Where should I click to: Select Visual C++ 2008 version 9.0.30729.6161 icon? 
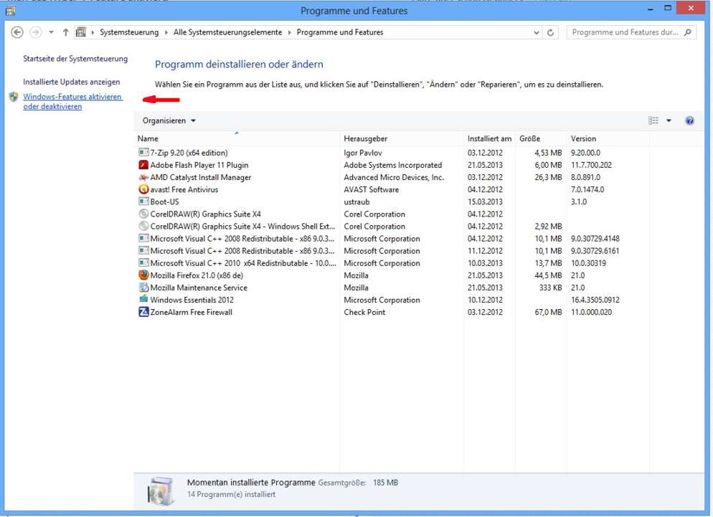[x=143, y=250]
